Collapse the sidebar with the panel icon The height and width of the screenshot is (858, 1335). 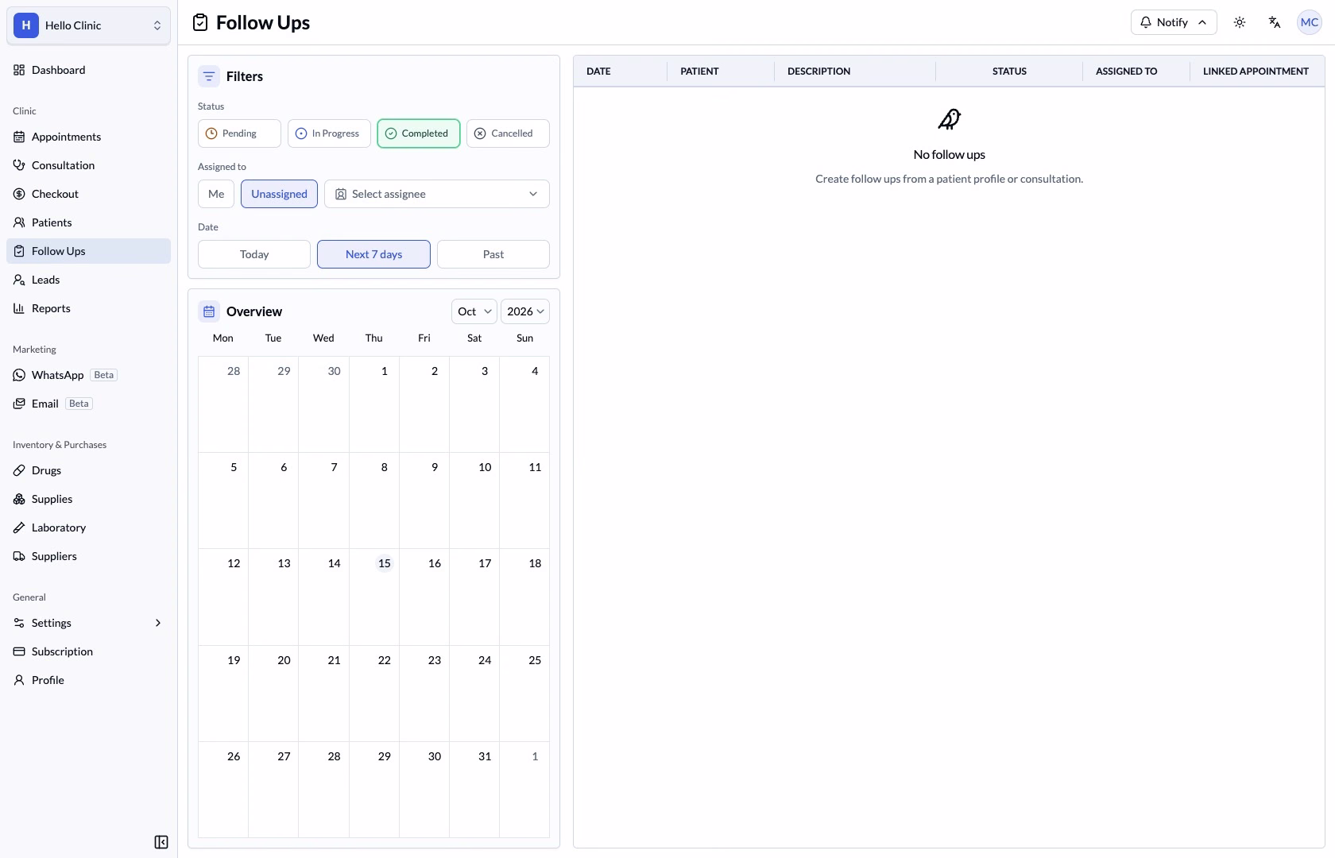point(161,842)
